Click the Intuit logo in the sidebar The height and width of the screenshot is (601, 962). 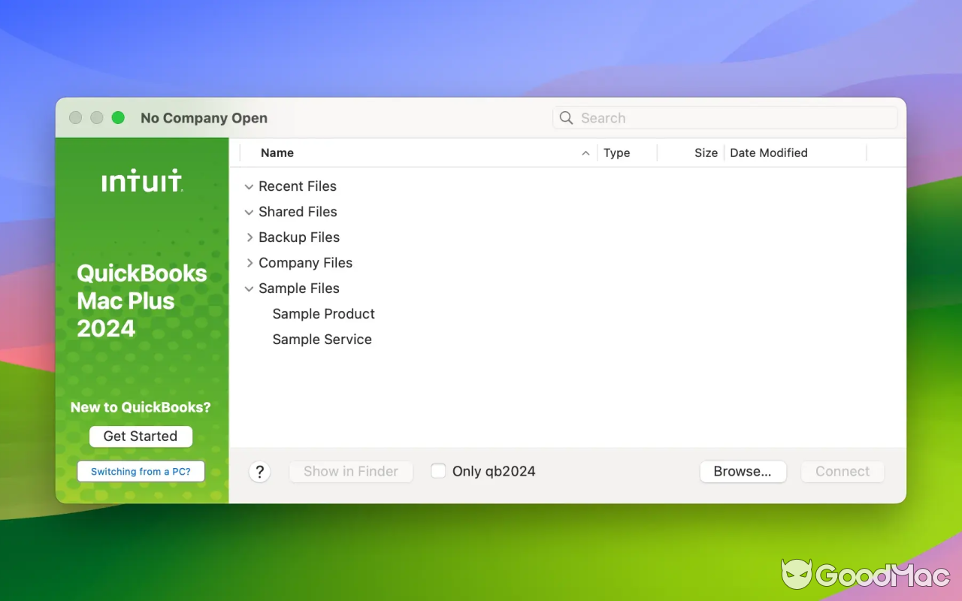tap(141, 180)
